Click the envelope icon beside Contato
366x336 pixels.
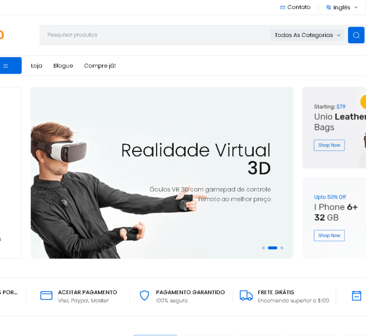coord(283,7)
